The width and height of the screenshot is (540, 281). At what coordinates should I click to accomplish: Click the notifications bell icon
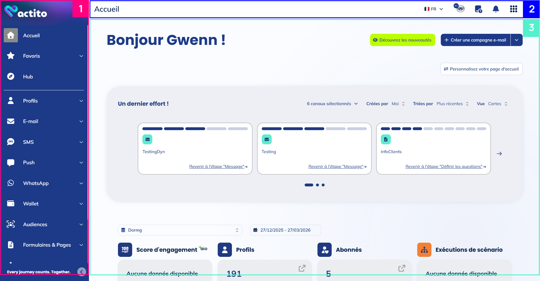pos(496,9)
